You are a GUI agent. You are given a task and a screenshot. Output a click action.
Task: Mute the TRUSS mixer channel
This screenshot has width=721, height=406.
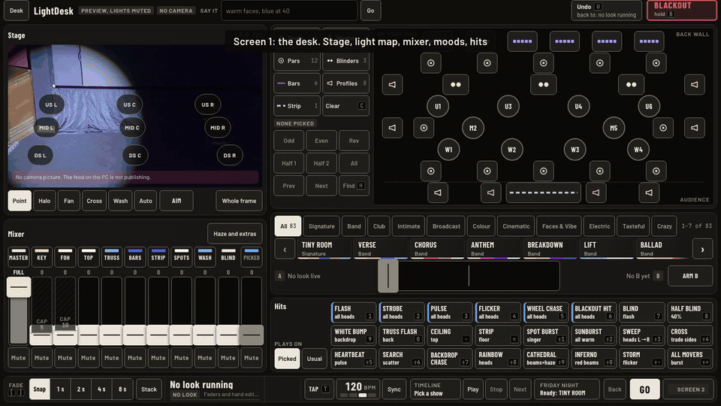(x=112, y=358)
